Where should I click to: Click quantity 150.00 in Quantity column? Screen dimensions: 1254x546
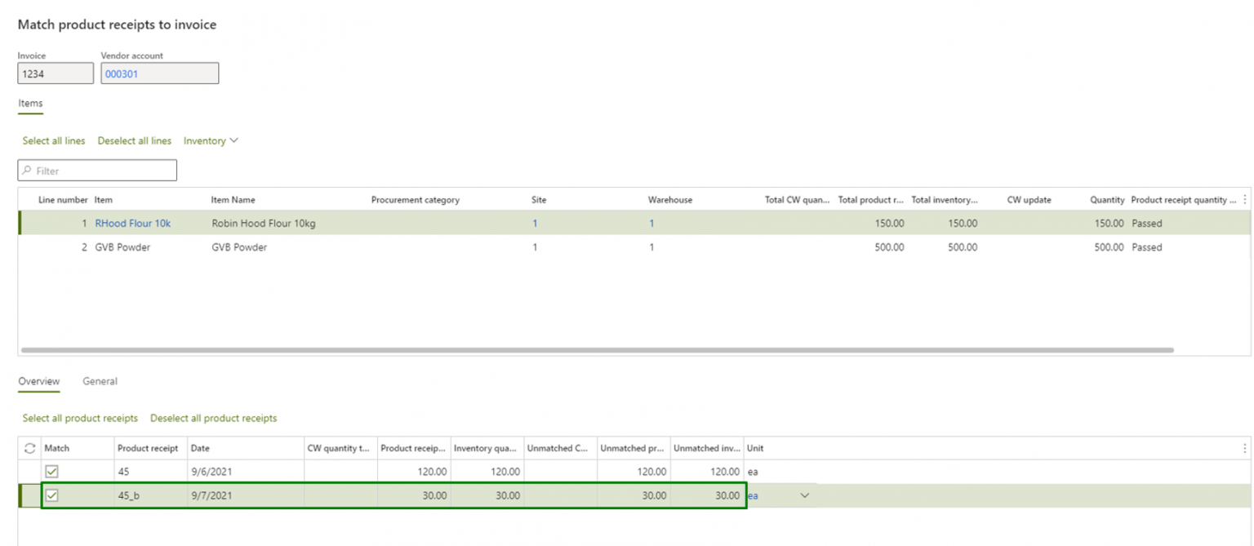1109,224
